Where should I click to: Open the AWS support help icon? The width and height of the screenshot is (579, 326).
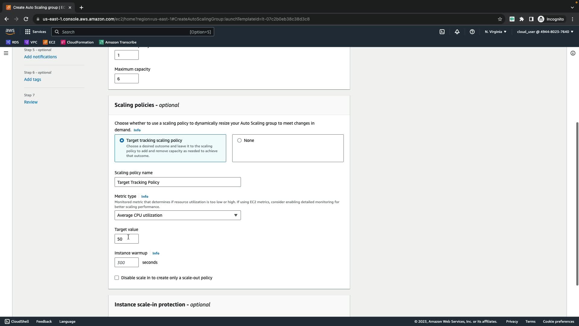coord(472,32)
